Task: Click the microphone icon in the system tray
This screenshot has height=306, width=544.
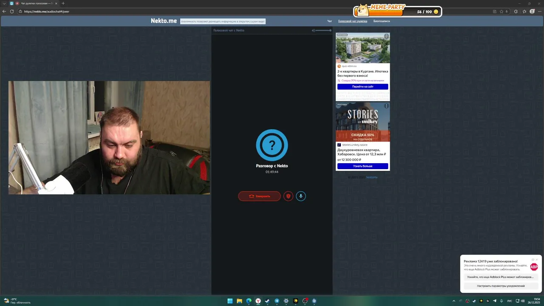Action: [501, 301]
